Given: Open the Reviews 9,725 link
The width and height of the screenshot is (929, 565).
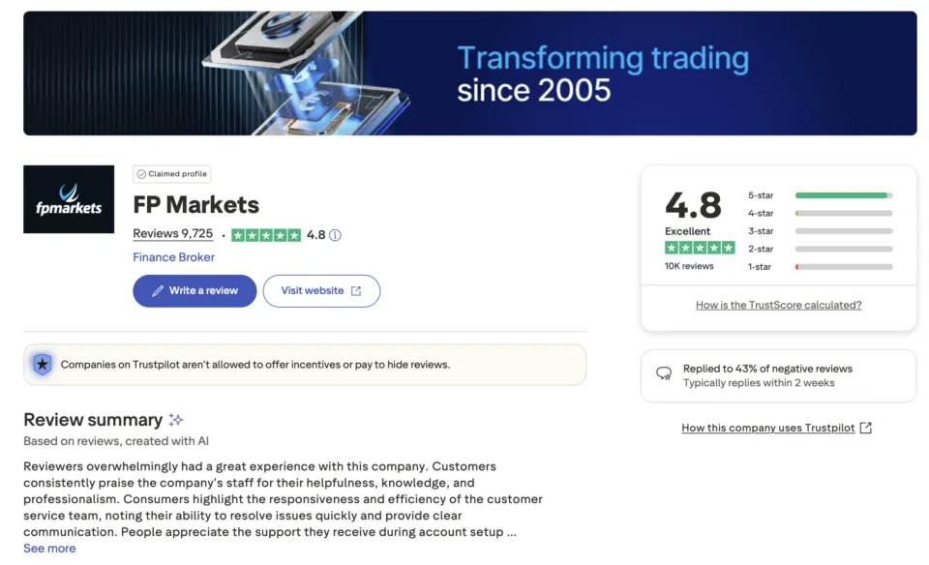Looking at the screenshot, I should point(172,233).
